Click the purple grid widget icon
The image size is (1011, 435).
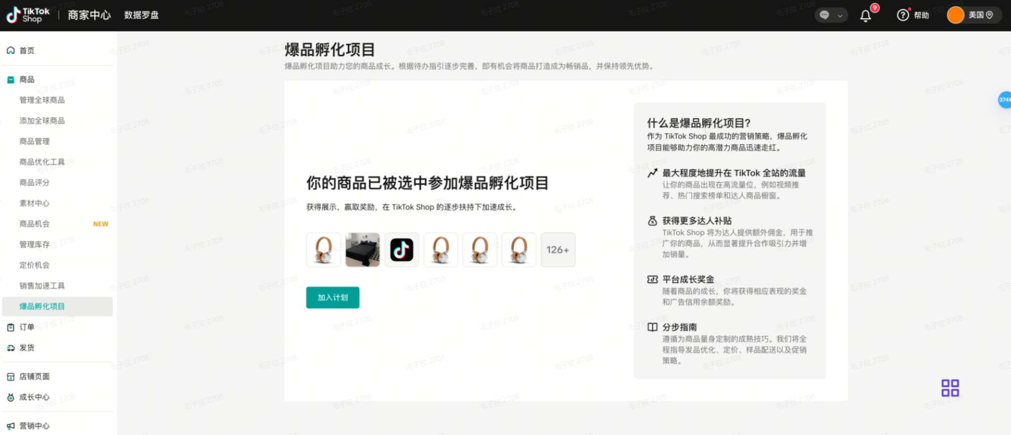click(x=950, y=388)
